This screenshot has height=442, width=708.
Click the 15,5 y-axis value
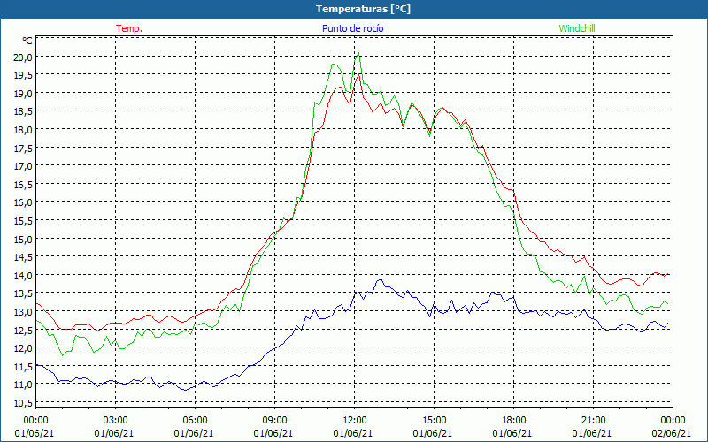(x=24, y=220)
